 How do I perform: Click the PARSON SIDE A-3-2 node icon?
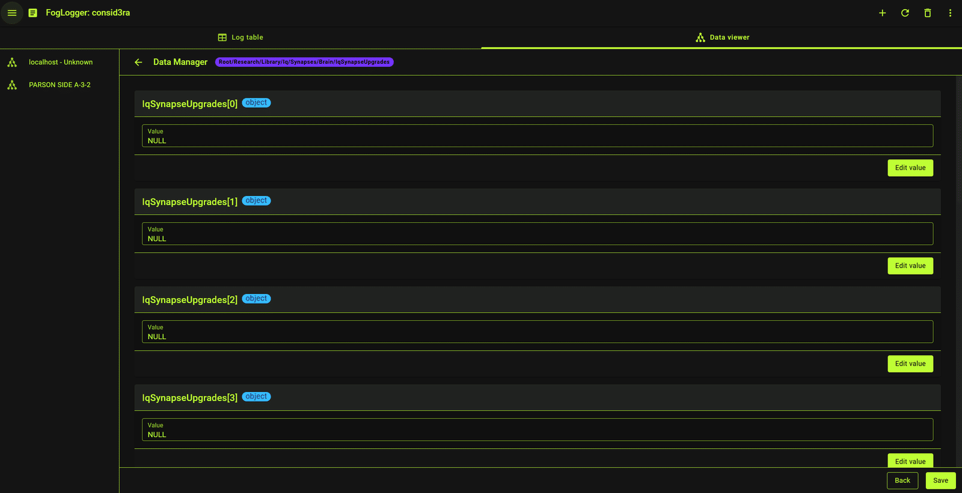[x=12, y=85]
